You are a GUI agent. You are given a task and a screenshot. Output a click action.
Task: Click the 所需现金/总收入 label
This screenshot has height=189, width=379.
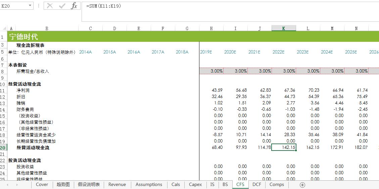click(33, 71)
